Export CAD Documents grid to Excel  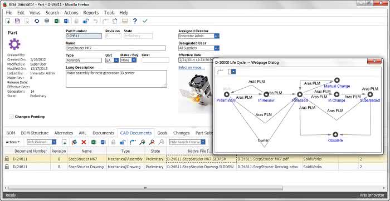(94, 142)
